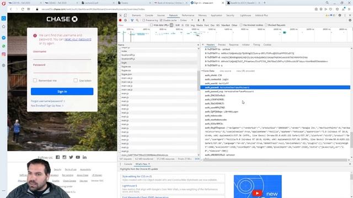Open the Application panel tab
353x198 pixels.
point(216,15)
